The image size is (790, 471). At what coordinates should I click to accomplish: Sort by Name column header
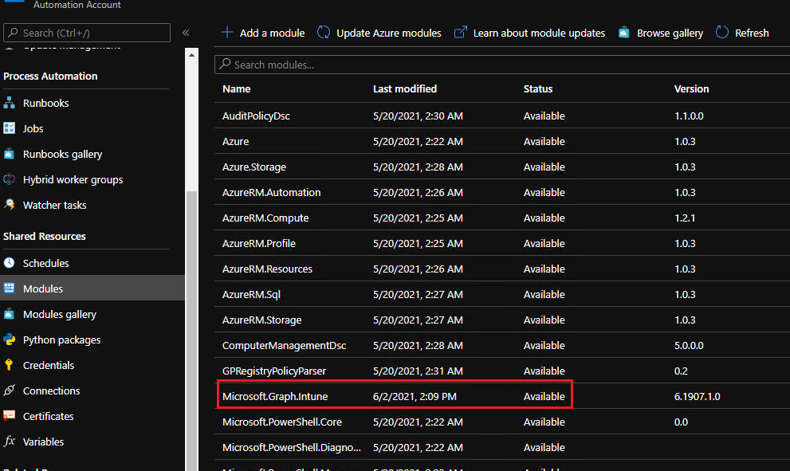tap(236, 88)
